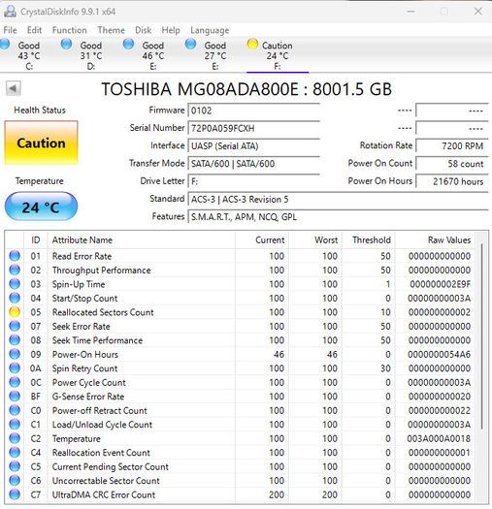
Task: Open the Disk menu
Action: [144, 30]
